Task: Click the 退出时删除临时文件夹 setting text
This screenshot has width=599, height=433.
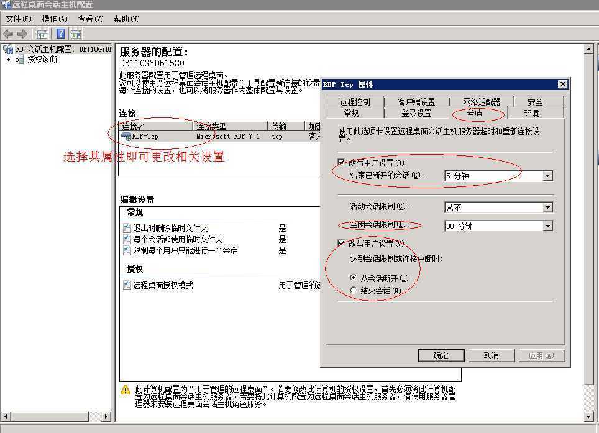Action: pos(170,228)
